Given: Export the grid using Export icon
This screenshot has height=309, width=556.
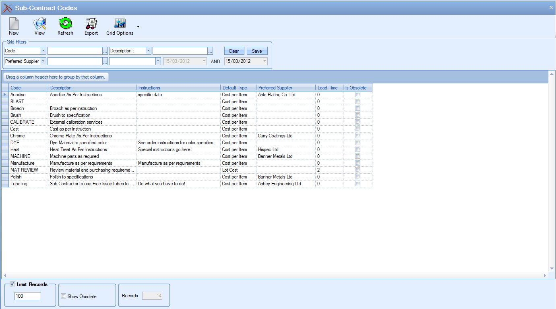Looking at the screenshot, I should 91,24.
